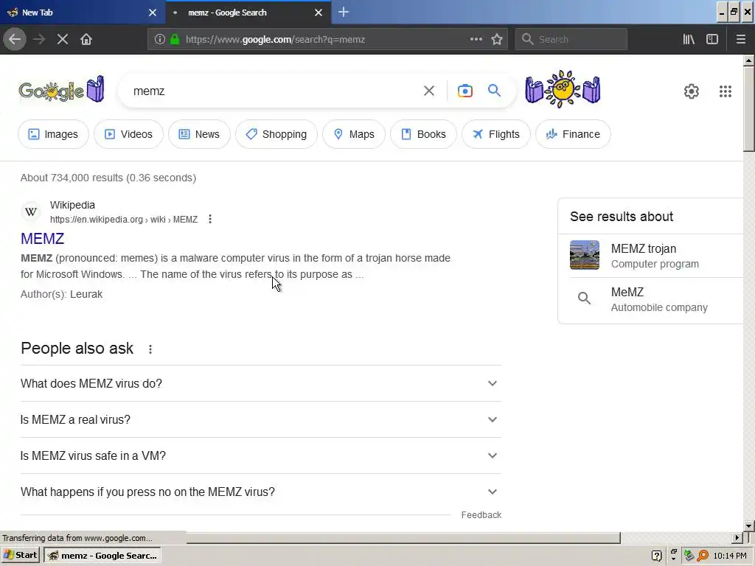The image size is (755, 566).
Task: Open the three-dot menu beside Wikipedia result
Action: click(x=210, y=219)
